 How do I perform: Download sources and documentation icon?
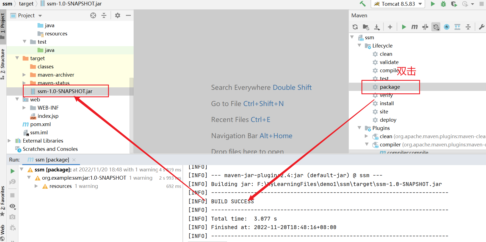(x=377, y=27)
